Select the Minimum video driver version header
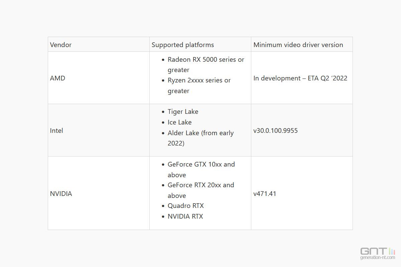The image size is (401, 267). [x=298, y=44]
